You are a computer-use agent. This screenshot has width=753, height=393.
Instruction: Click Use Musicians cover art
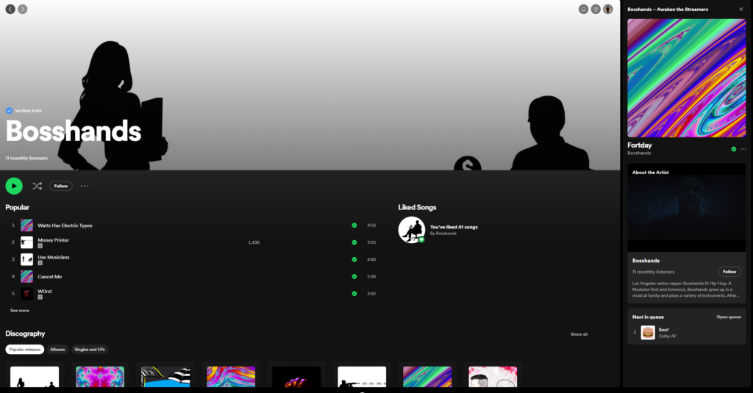coord(27,259)
